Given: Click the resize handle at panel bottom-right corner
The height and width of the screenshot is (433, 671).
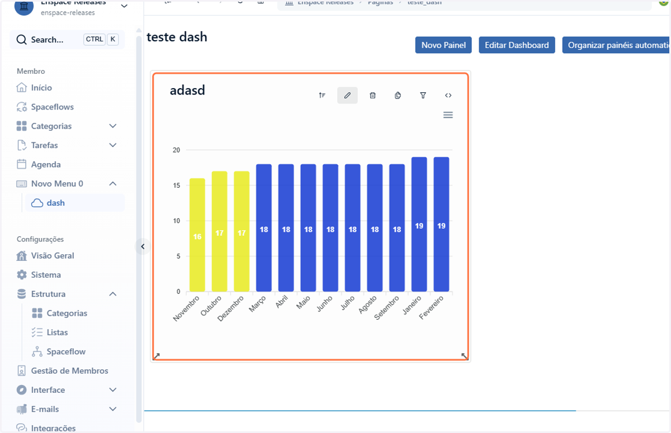Looking at the screenshot, I should pyautogui.click(x=465, y=356).
